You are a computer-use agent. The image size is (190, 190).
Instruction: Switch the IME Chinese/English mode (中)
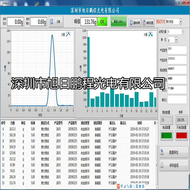pyautogui.click(x=122, y=186)
